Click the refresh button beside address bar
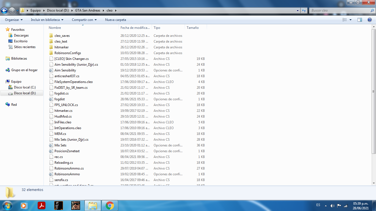The height and width of the screenshot is (211, 376). pos(304,10)
